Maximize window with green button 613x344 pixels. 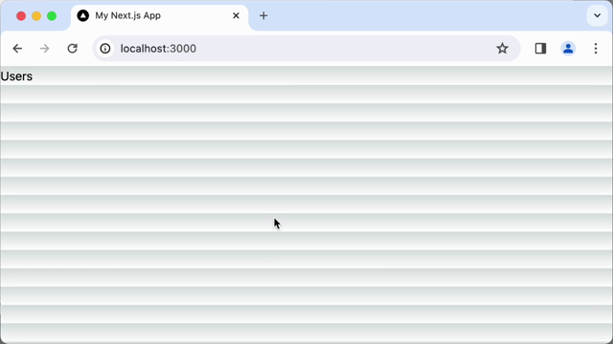point(52,16)
